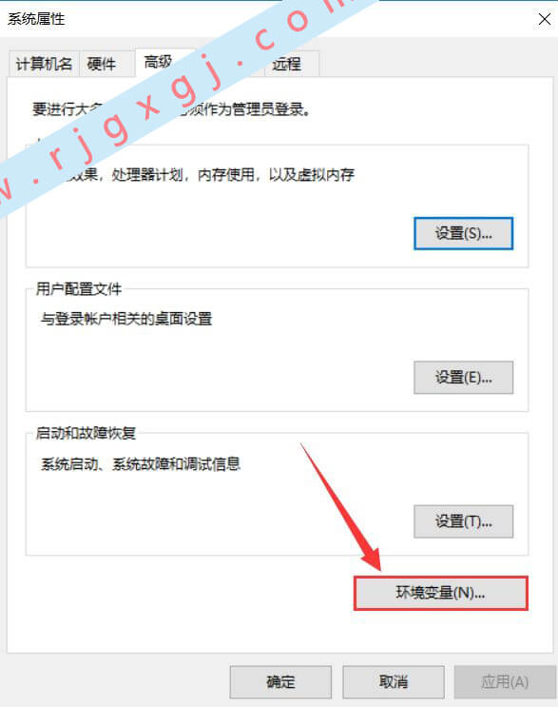The height and width of the screenshot is (707, 558).
Task: Switch to the 计算机名 tab
Action: pyautogui.click(x=44, y=64)
